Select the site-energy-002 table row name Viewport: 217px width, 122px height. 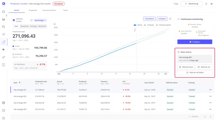pyautogui.click(x=20, y=96)
